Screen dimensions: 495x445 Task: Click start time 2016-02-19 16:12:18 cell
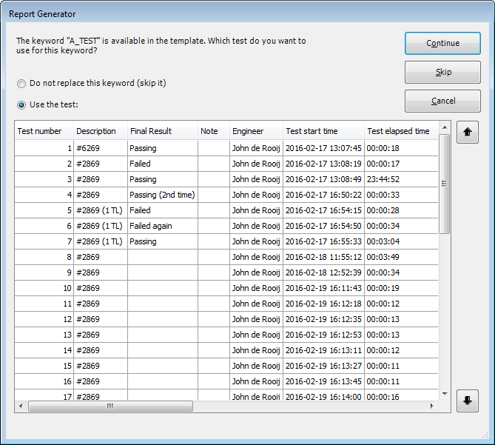[323, 304]
